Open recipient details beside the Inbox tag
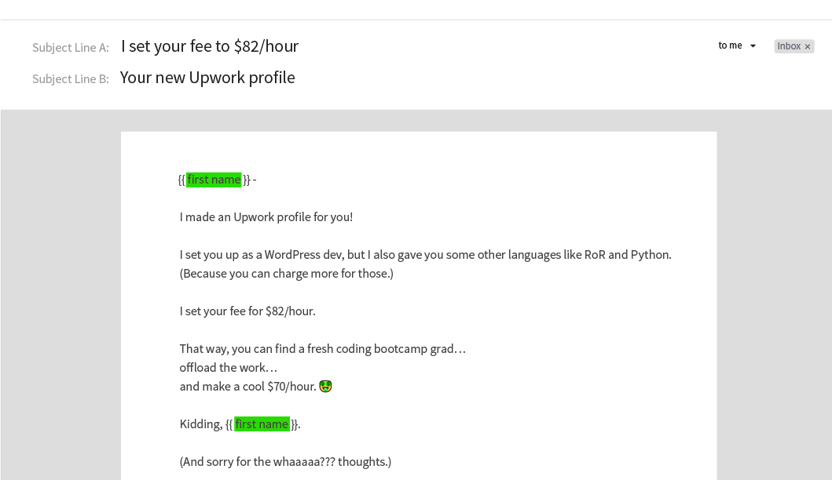832x480 pixels. [728, 46]
